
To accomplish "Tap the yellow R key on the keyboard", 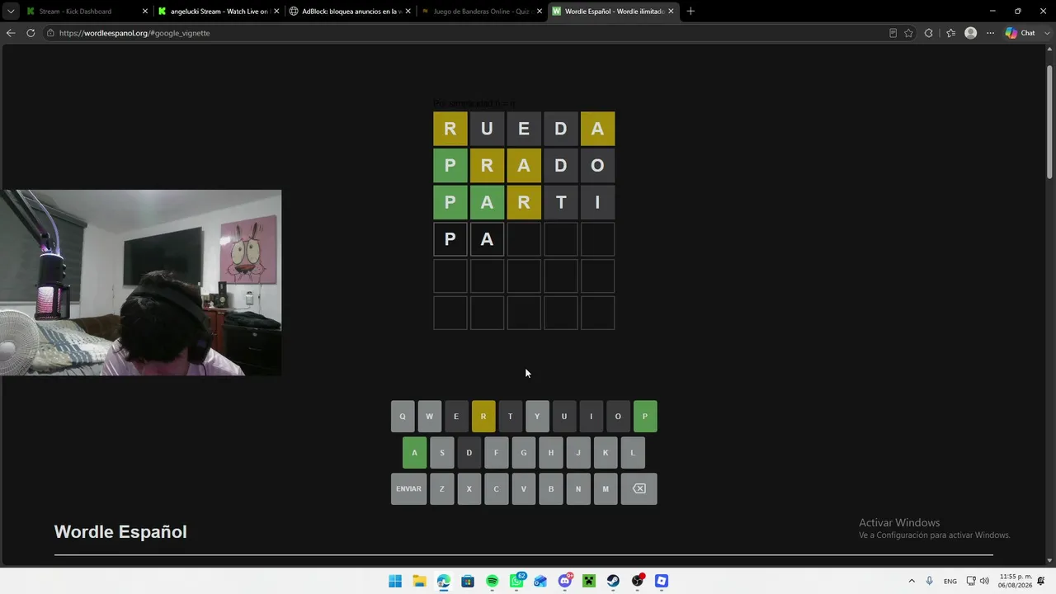I will click(x=483, y=417).
